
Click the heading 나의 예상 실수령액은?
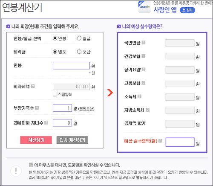coord(142,26)
